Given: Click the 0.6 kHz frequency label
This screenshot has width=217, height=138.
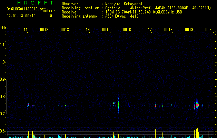Looking at the screenshot, I should tap(3, 131).
